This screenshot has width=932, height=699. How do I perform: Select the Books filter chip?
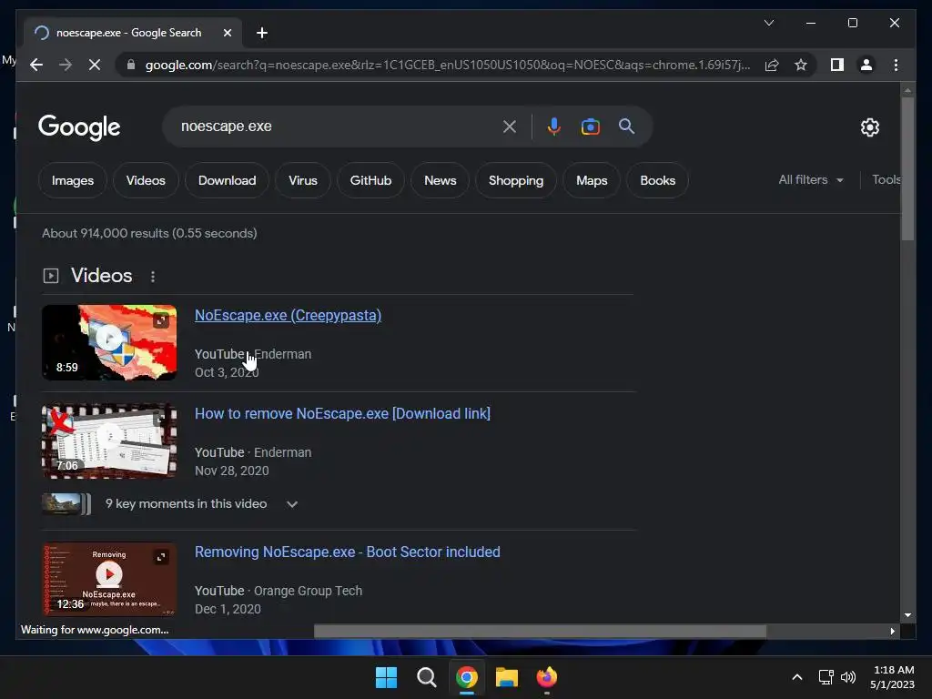pos(657,180)
